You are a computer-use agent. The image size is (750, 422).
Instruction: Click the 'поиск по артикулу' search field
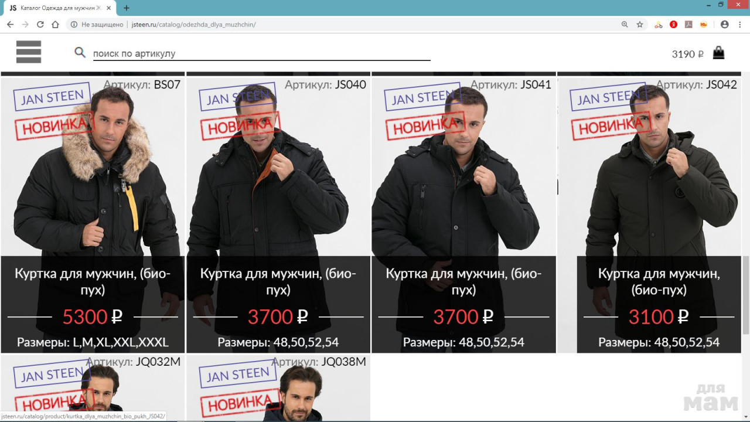pos(261,53)
